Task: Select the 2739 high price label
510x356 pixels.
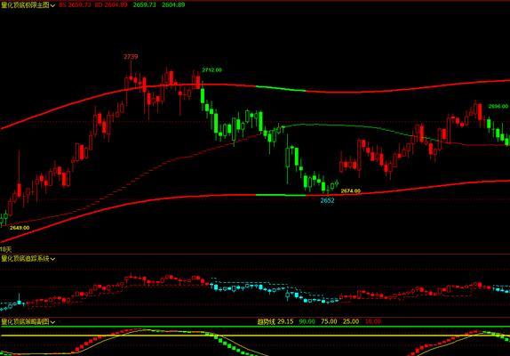Action: [131, 57]
